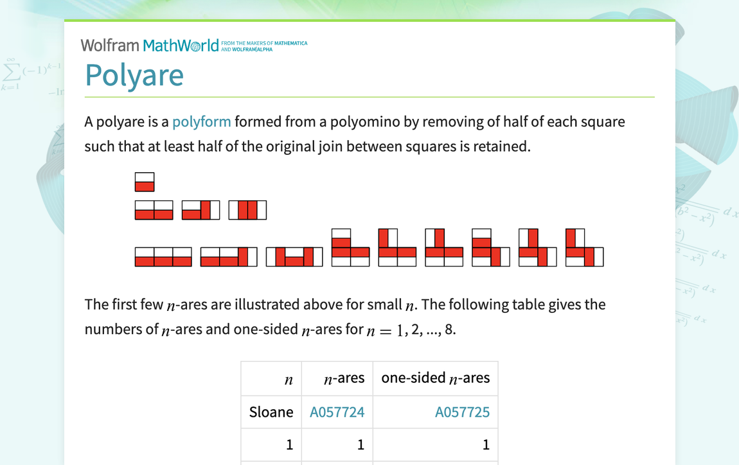
Task: Open OEIS sequence A057725
Action: point(462,412)
